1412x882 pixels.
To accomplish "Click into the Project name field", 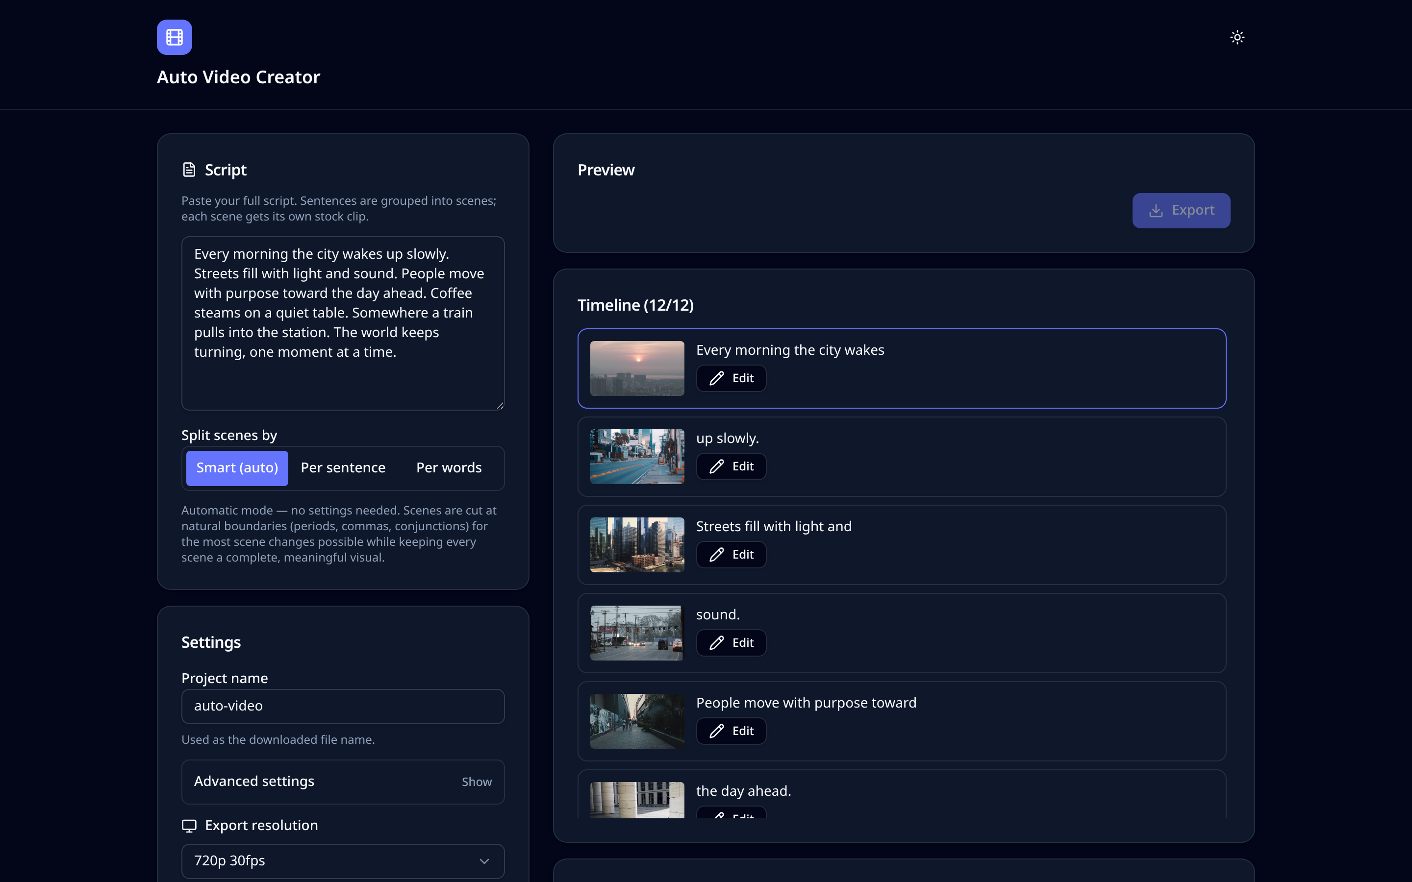I will click(x=343, y=707).
